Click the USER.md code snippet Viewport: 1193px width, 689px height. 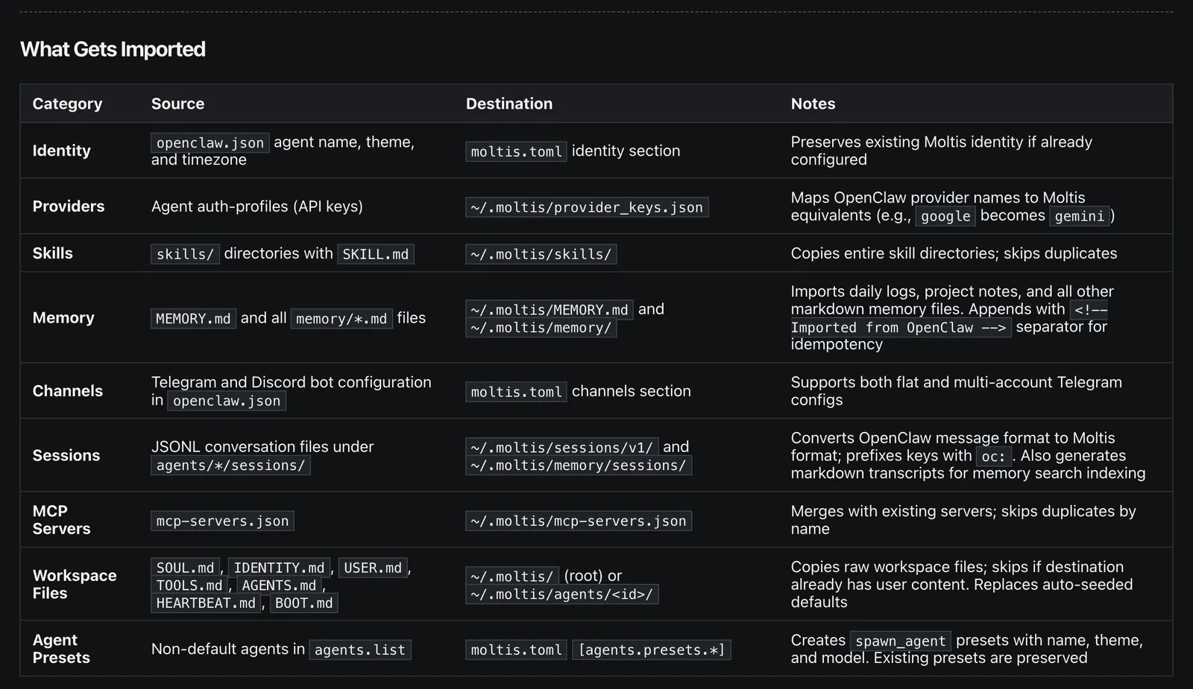[x=373, y=568]
